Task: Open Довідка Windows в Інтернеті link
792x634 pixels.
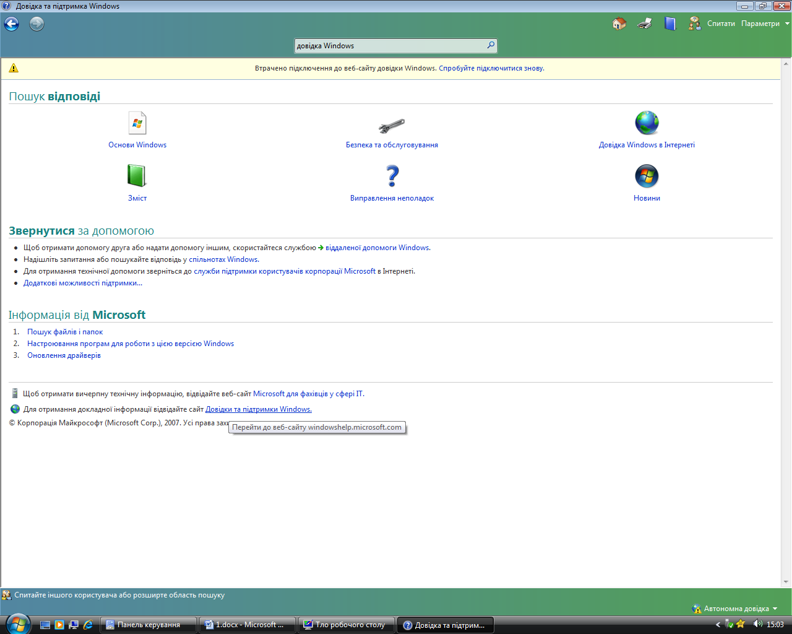Action: 647,145
